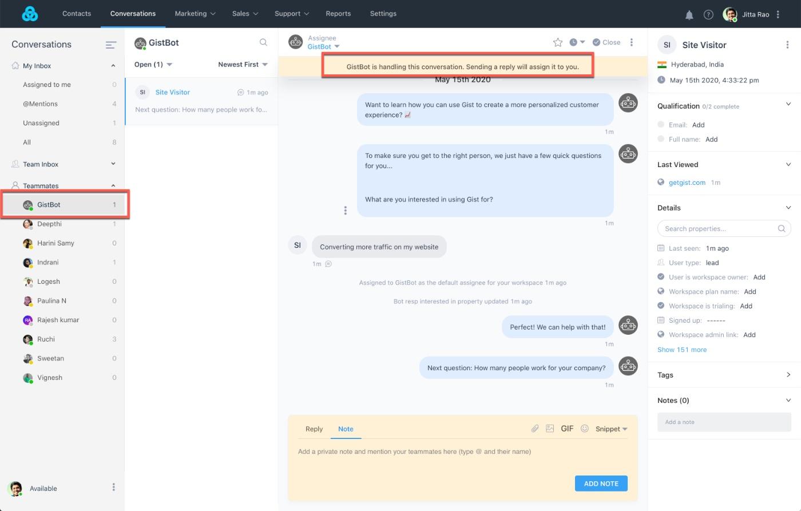This screenshot has height=511, width=801.
Task: Star this conversation
Action: 558,42
